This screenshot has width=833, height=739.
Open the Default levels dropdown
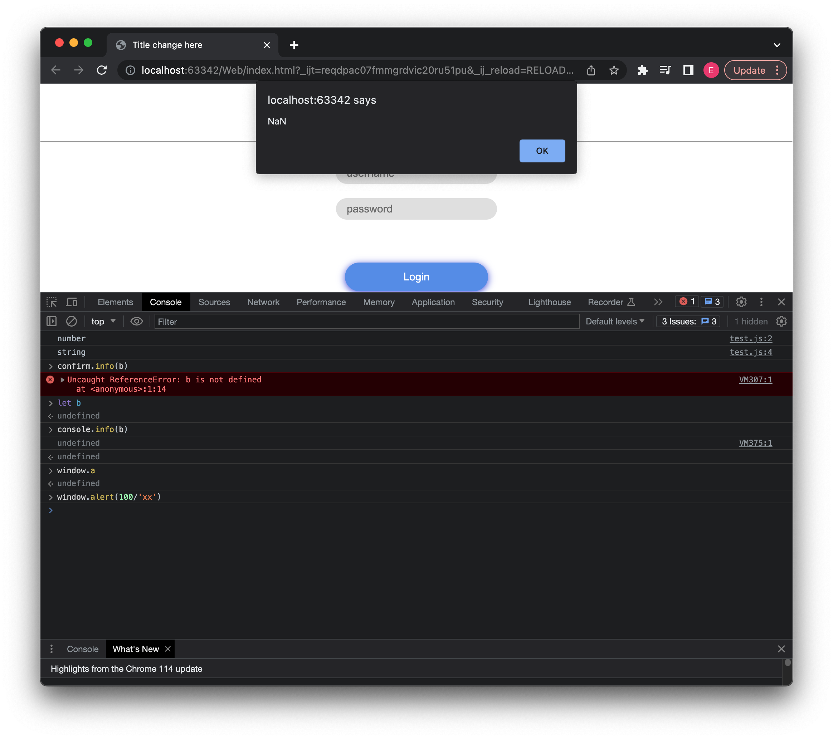pos(615,322)
